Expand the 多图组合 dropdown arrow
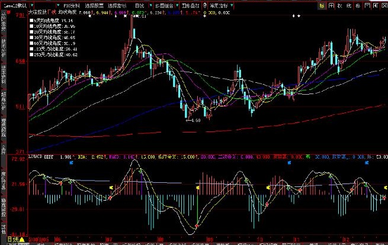 [177, 5]
